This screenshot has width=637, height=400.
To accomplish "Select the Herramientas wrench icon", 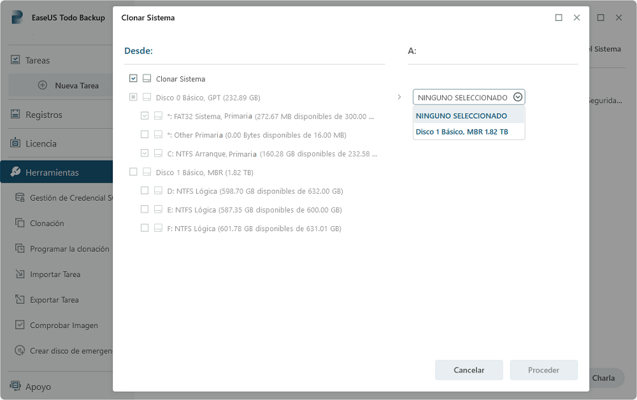I will coord(15,173).
